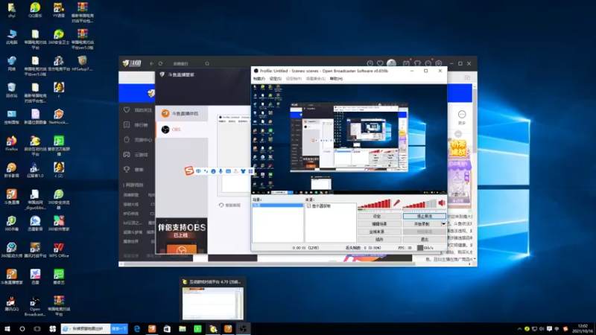596x335 pixels.
Task: Open Microsoft Edge from the taskbar
Action: click(137, 329)
